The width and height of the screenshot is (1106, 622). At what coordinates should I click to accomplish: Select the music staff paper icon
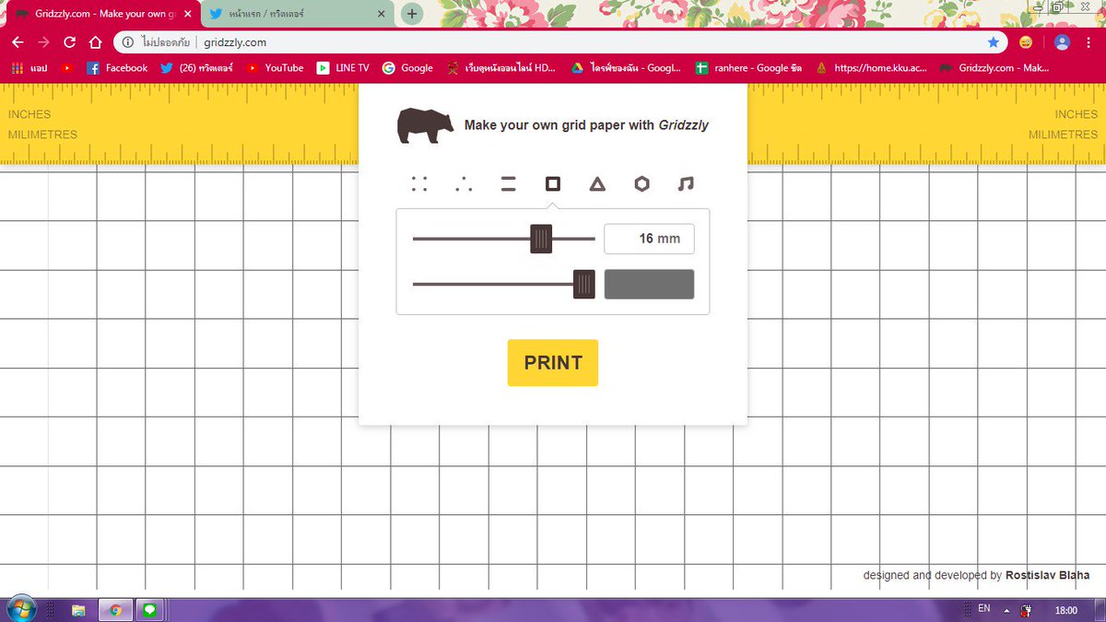pos(685,184)
